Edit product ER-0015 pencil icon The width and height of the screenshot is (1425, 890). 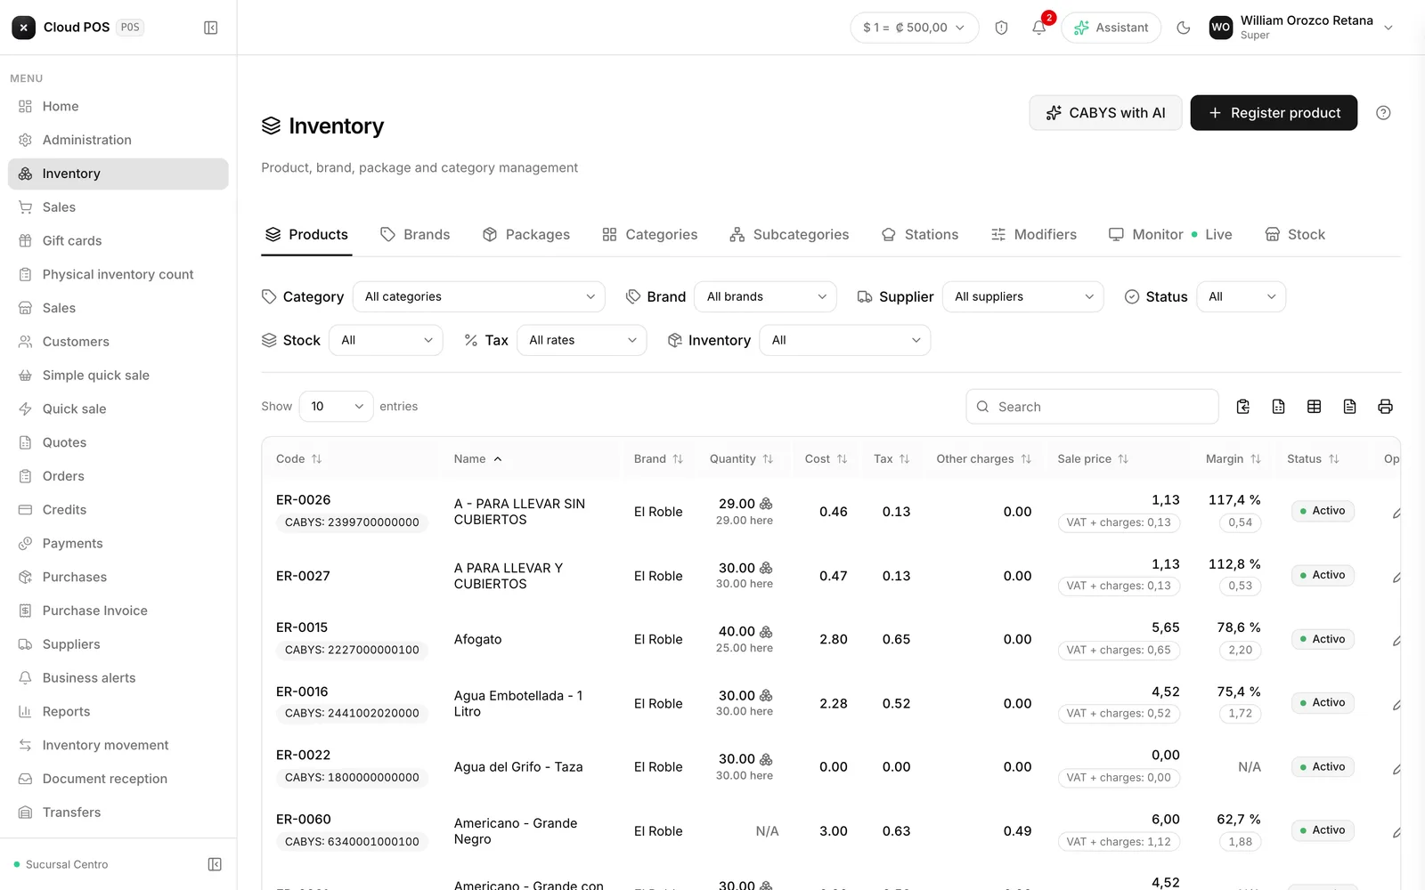[1396, 640]
